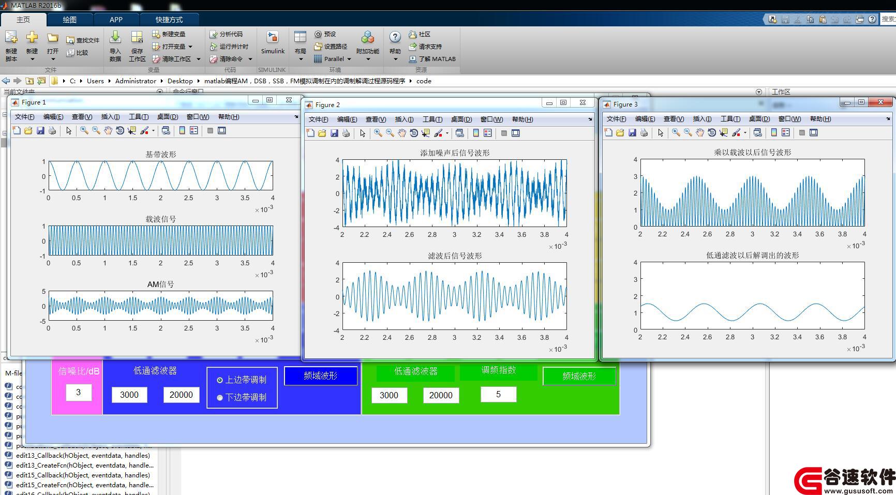Click Insert Colorbar icon in Figure 3
896x495 pixels.
(x=773, y=133)
